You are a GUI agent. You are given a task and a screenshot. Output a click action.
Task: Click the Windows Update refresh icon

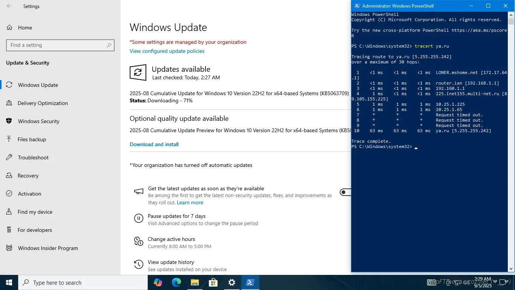(138, 72)
